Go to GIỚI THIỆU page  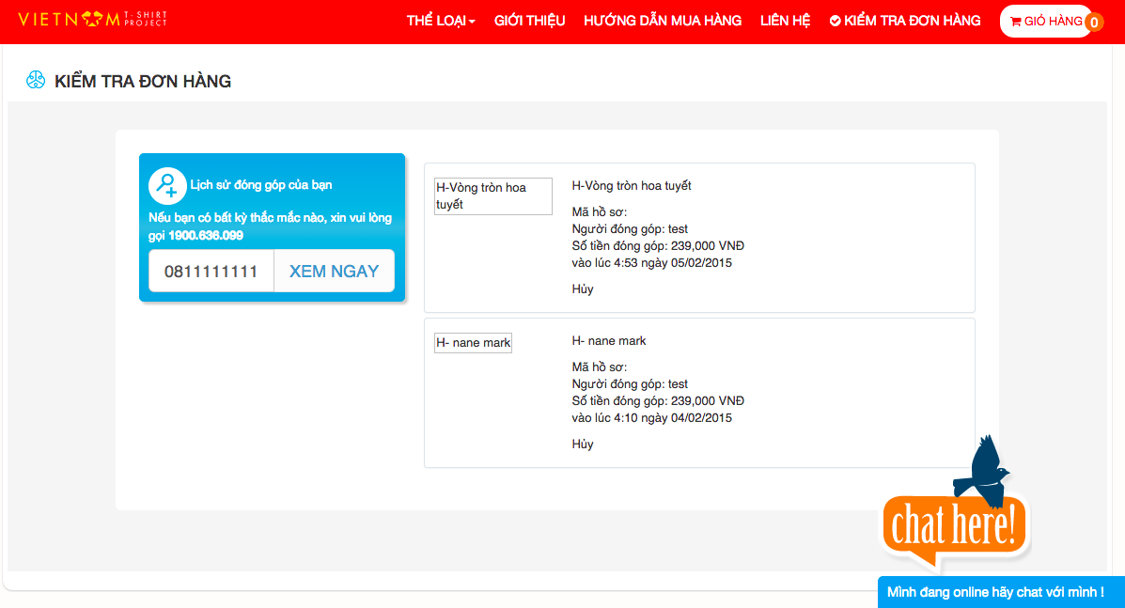[529, 21]
